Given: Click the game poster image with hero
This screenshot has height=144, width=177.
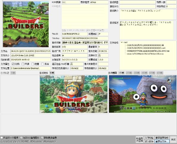Looking at the screenshot, I should coord(74,94).
